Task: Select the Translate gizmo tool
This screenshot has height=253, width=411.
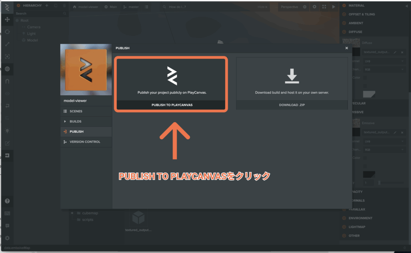Action: point(7,19)
